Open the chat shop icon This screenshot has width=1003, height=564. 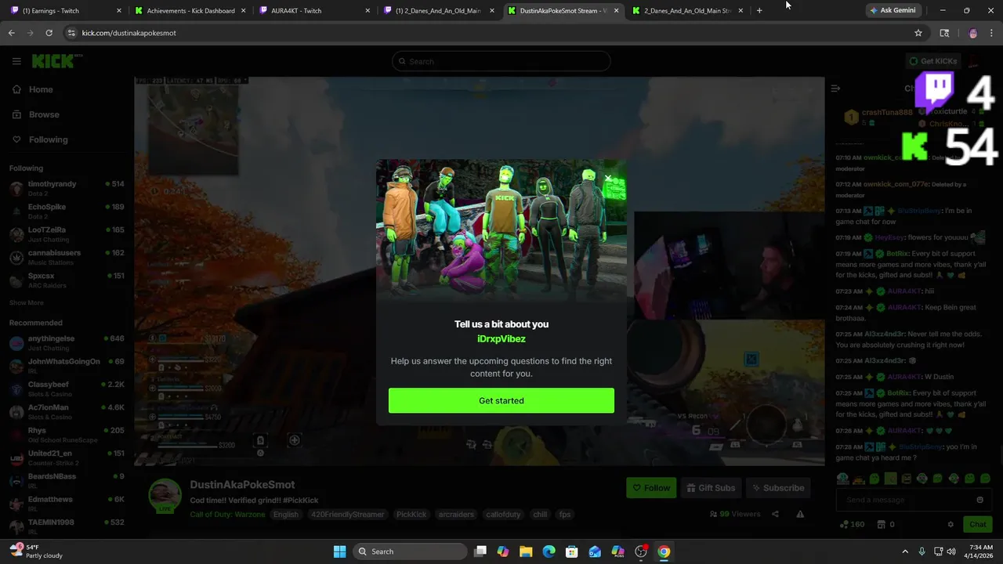[x=882, y=524]
